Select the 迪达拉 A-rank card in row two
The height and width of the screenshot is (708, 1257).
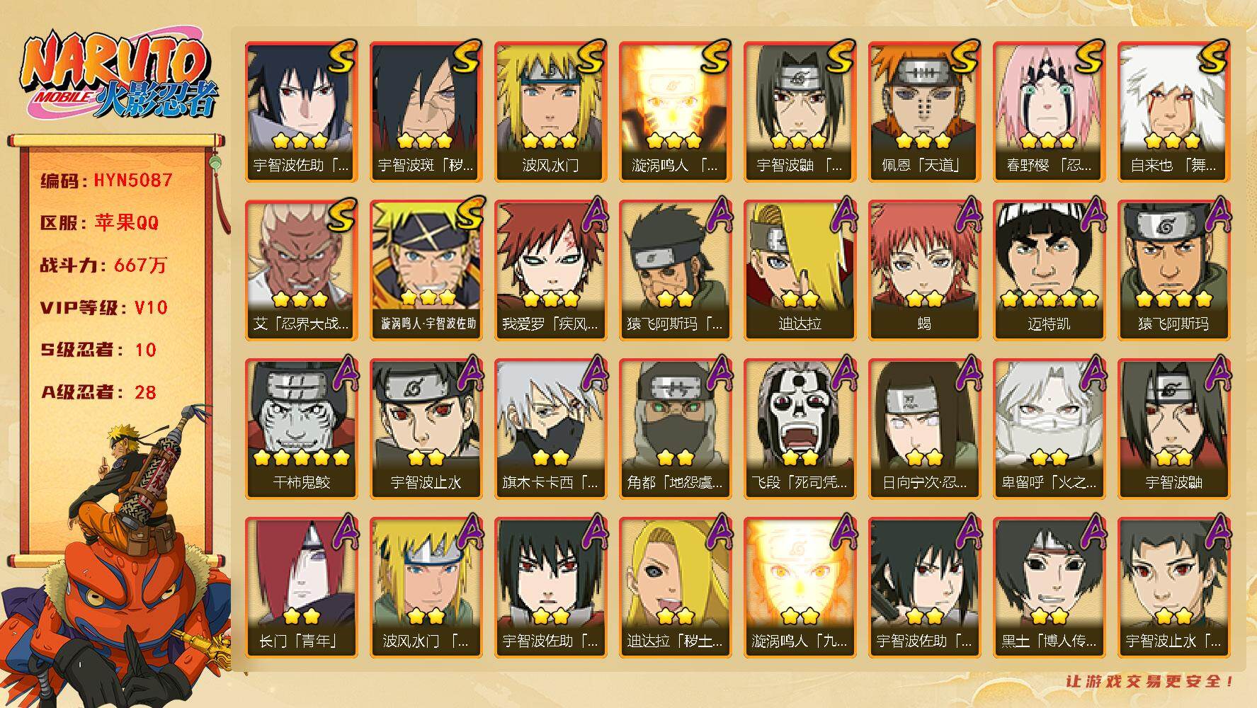800,270
